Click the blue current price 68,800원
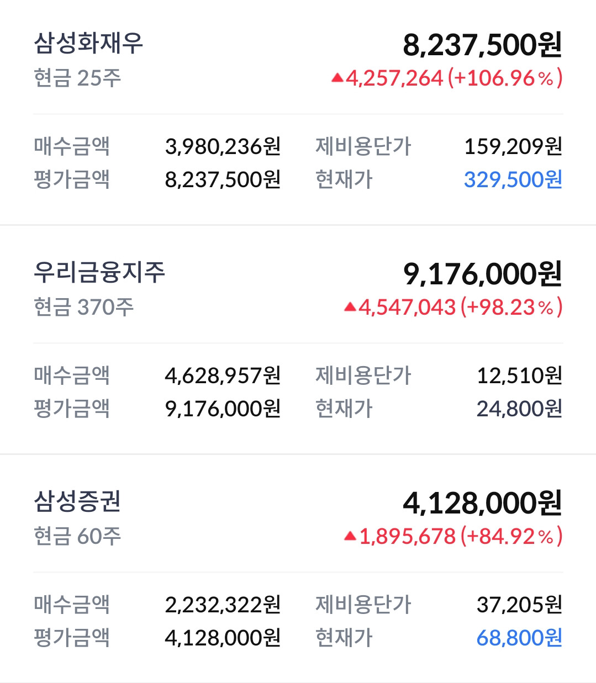This screenshot has width=596, height=683. [519, 638]
